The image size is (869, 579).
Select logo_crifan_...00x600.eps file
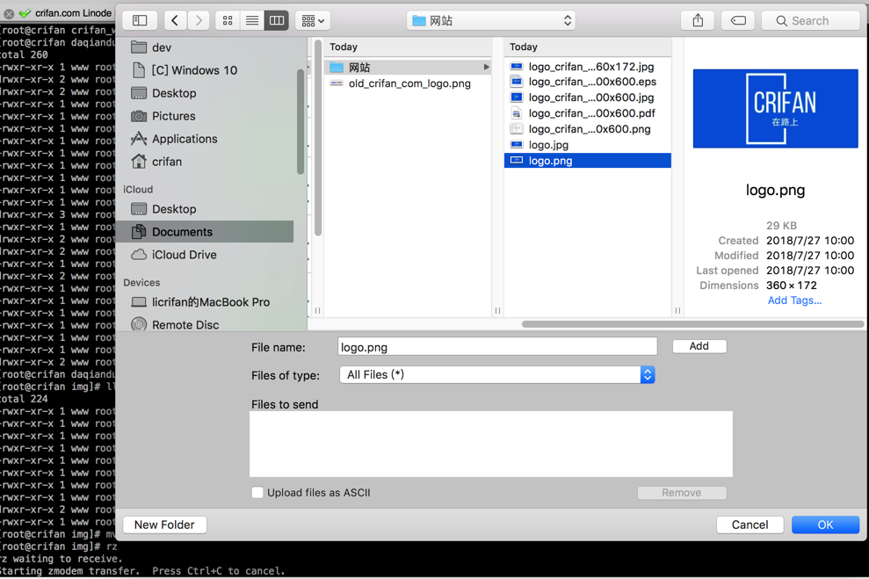click(588, 82)
